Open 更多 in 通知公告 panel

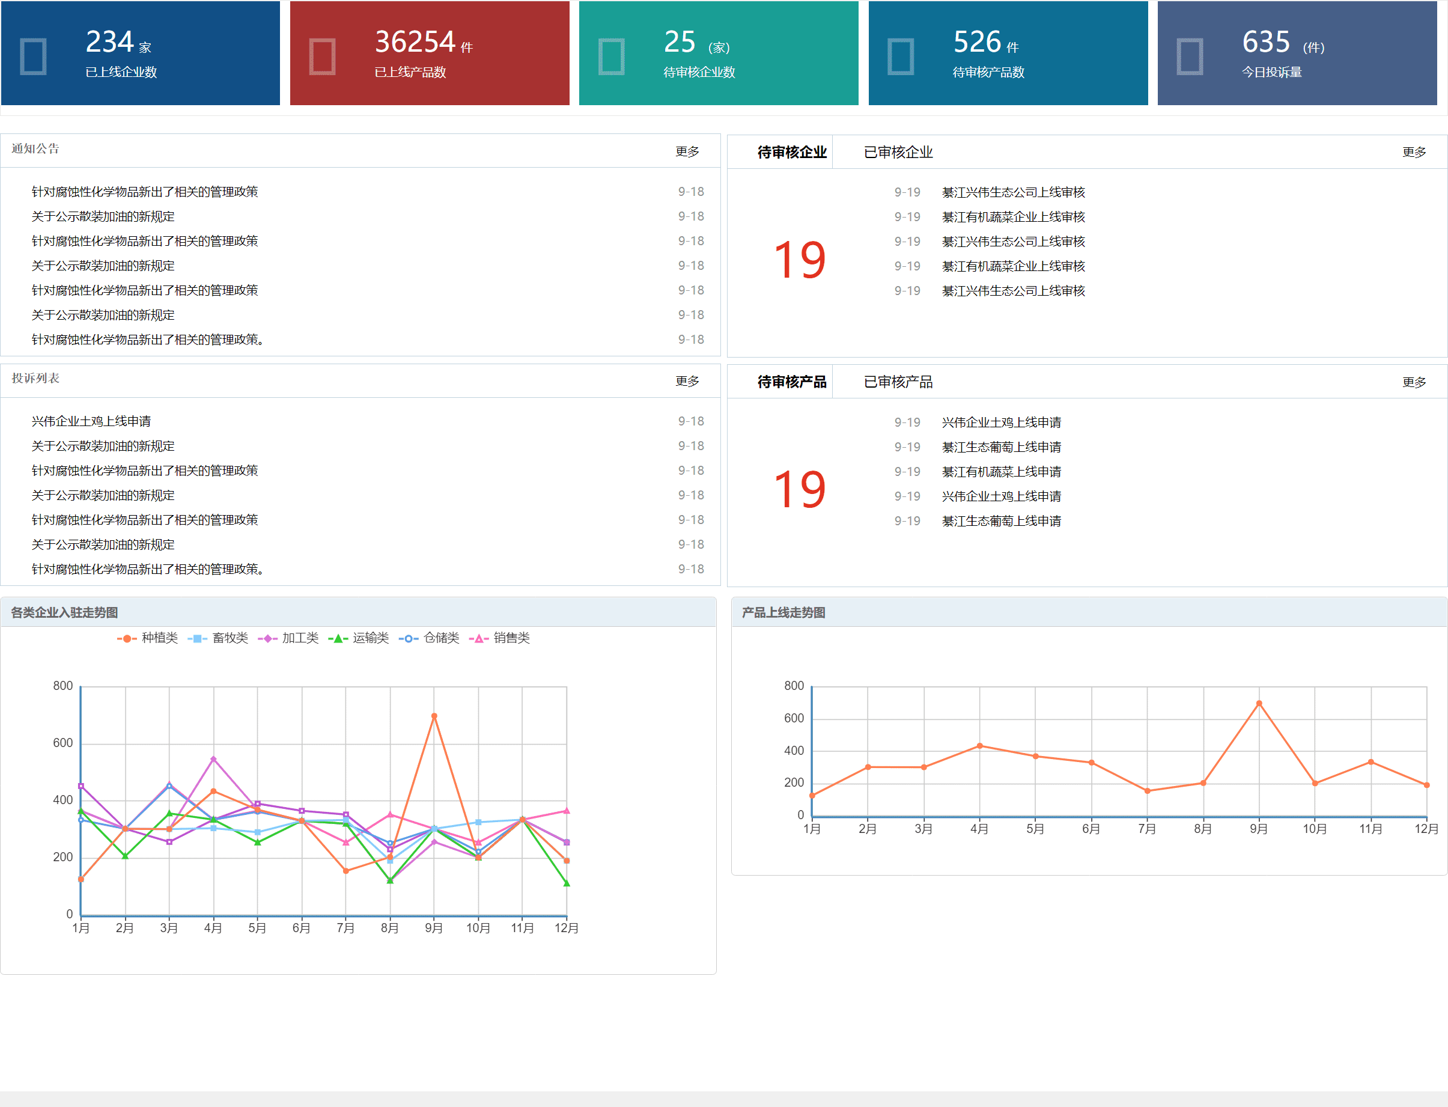tap(687, 151)
